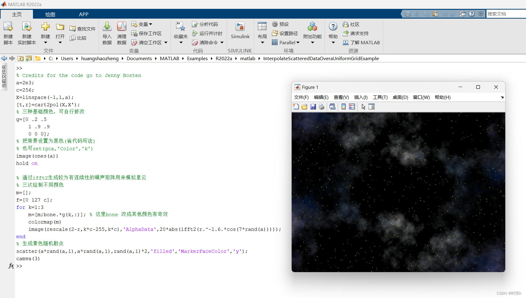The height and width of the screenshot is (298, 526).
Task: Toggle the Edit Plot arrow in Figure 1
Action: coord(363,107)
